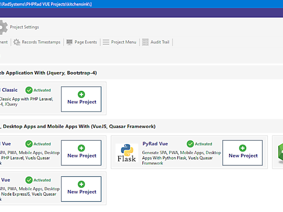
Task: Click green plus in Node ExpressJS New Project
Action: tap(81, 184)
